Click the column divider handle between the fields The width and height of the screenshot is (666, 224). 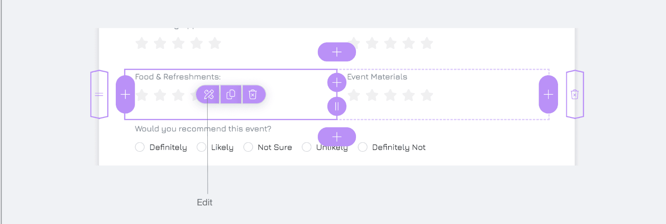337,106
